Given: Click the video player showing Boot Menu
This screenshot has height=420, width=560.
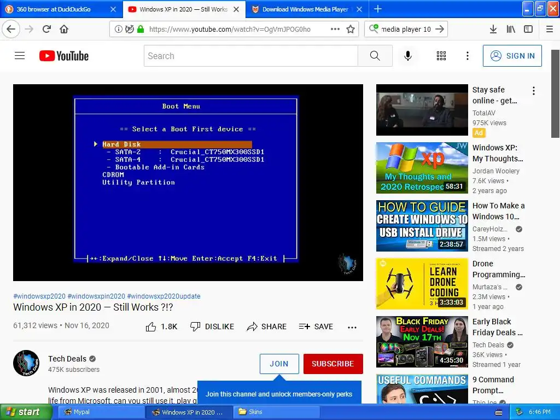Looking at the screenshot, I should (188, 183).
